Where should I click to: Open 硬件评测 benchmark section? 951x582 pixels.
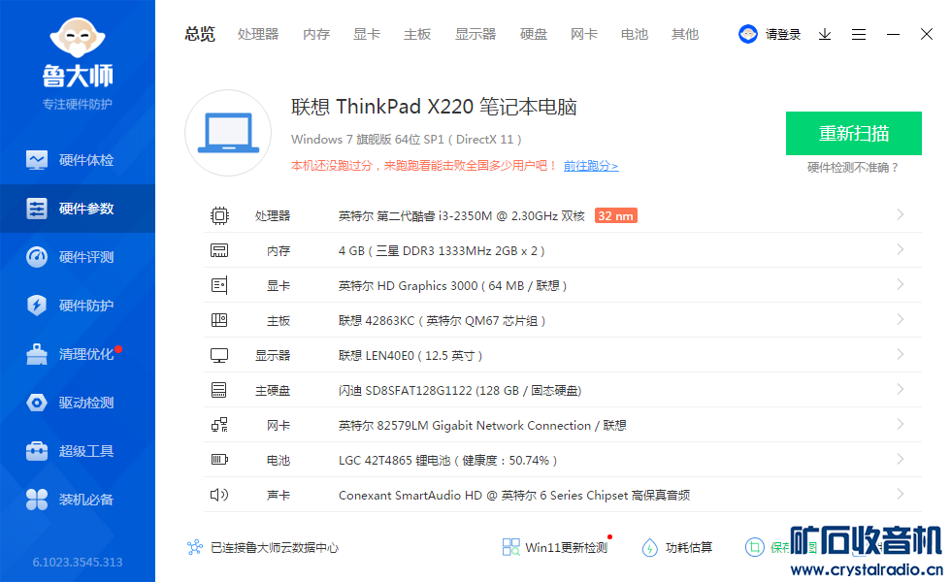pos(85,257)
